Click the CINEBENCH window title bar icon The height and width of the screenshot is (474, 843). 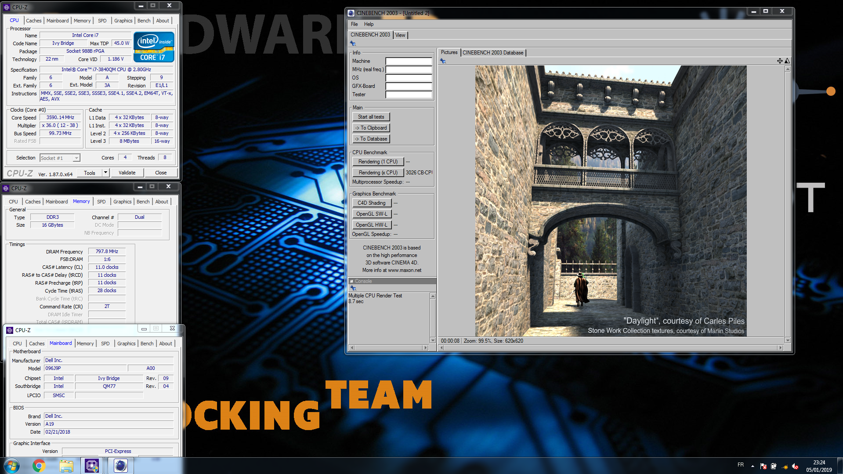click(351, 13)
